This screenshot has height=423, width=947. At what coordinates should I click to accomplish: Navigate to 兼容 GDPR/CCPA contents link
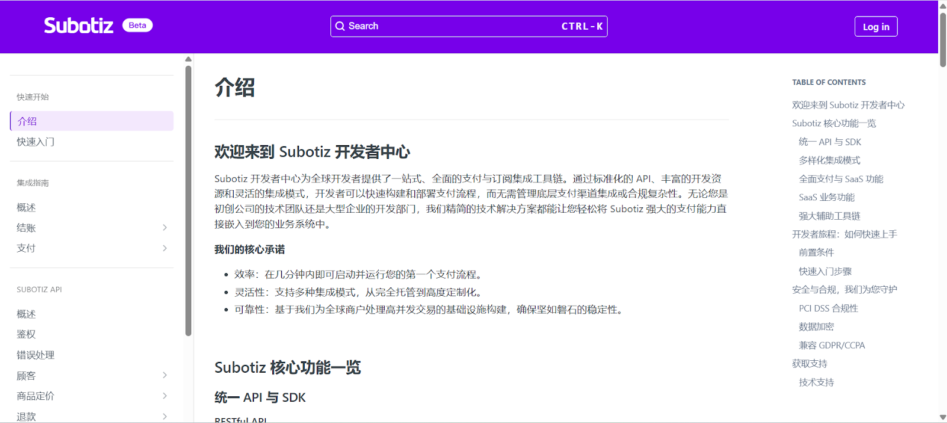coord(832,345)
